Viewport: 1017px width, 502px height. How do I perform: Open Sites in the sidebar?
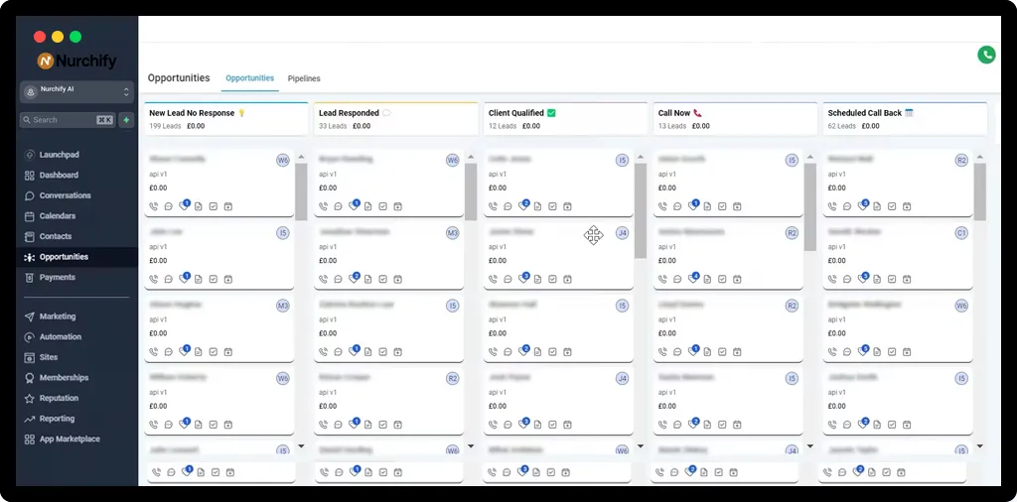(x=49, y=357)
